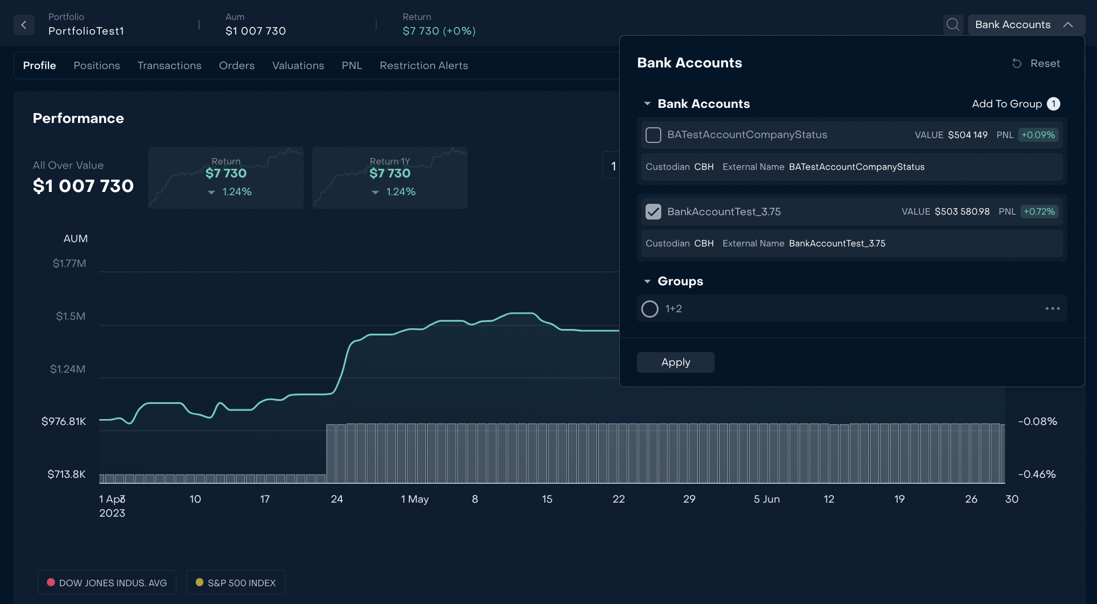The height and width of the screenshot is (604, 1097).
Task: Switch to the Positions tab
Action: 97,65
